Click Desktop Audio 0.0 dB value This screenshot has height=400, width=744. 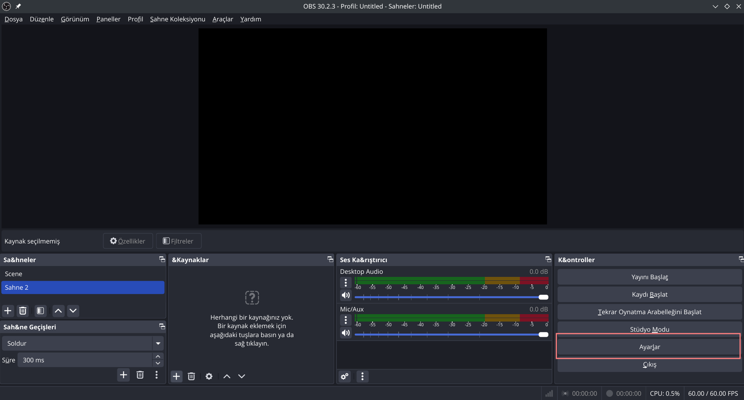[x=538, y=271]
